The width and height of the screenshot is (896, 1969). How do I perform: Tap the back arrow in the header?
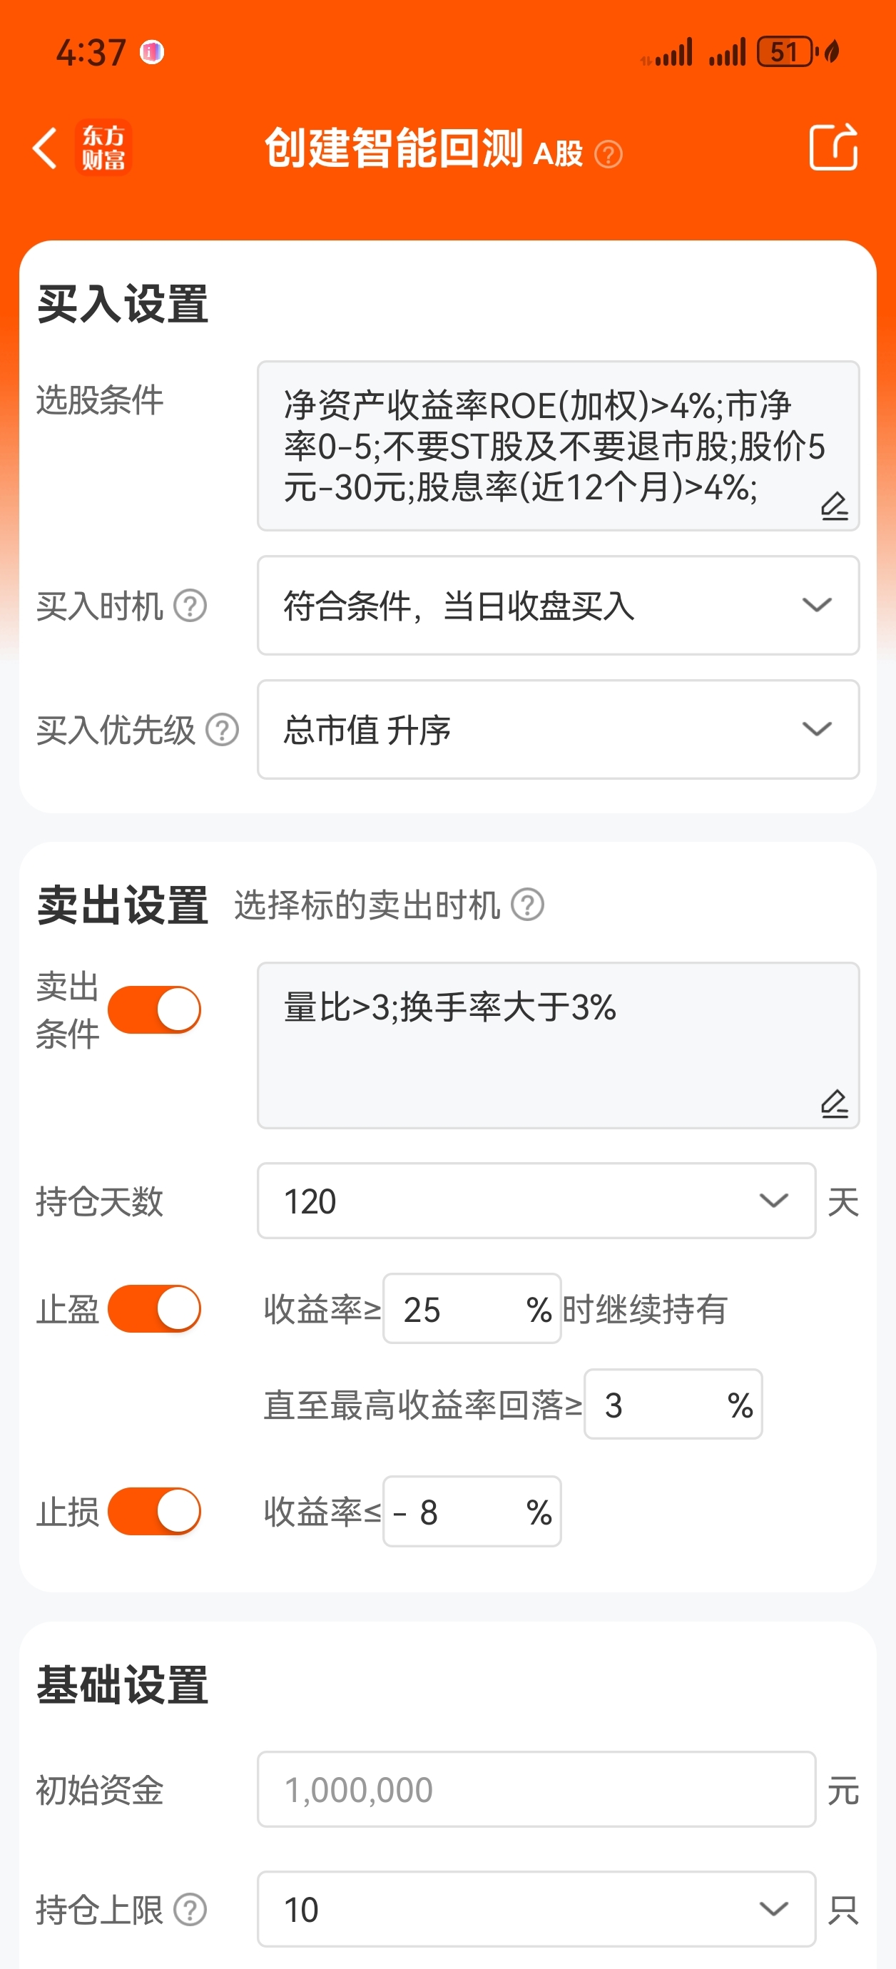point(45,148)
